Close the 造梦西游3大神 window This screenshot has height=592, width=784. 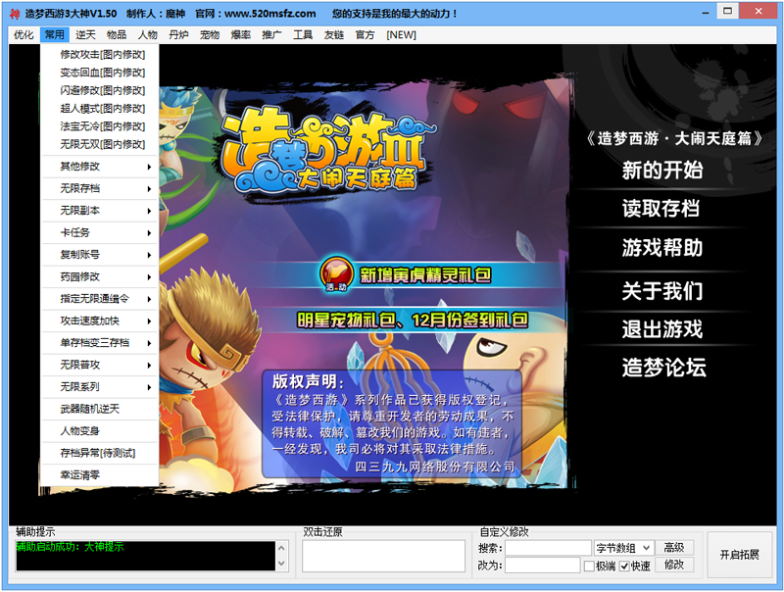coord(759,11)
